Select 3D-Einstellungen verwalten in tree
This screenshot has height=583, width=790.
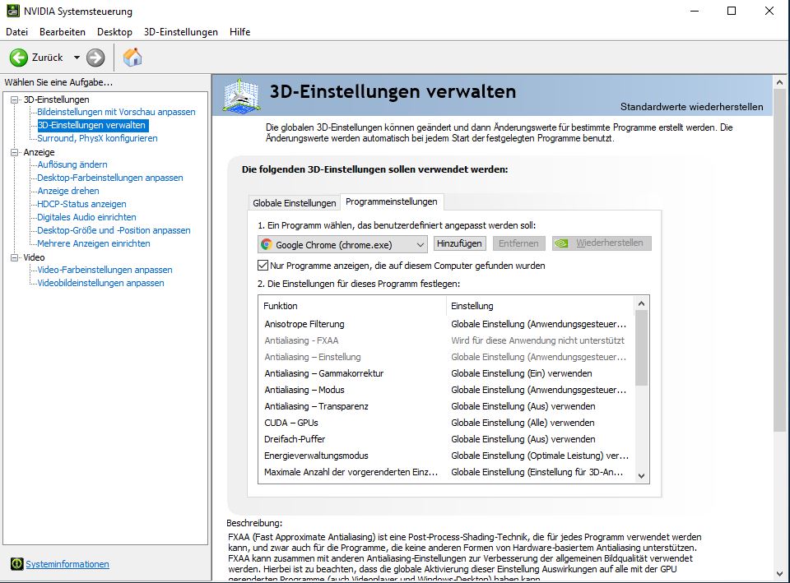pyautogui.click(x=93, y=125)
